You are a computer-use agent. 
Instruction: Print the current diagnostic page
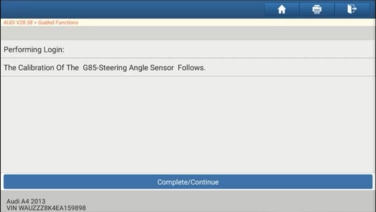[x=317, y=9]
